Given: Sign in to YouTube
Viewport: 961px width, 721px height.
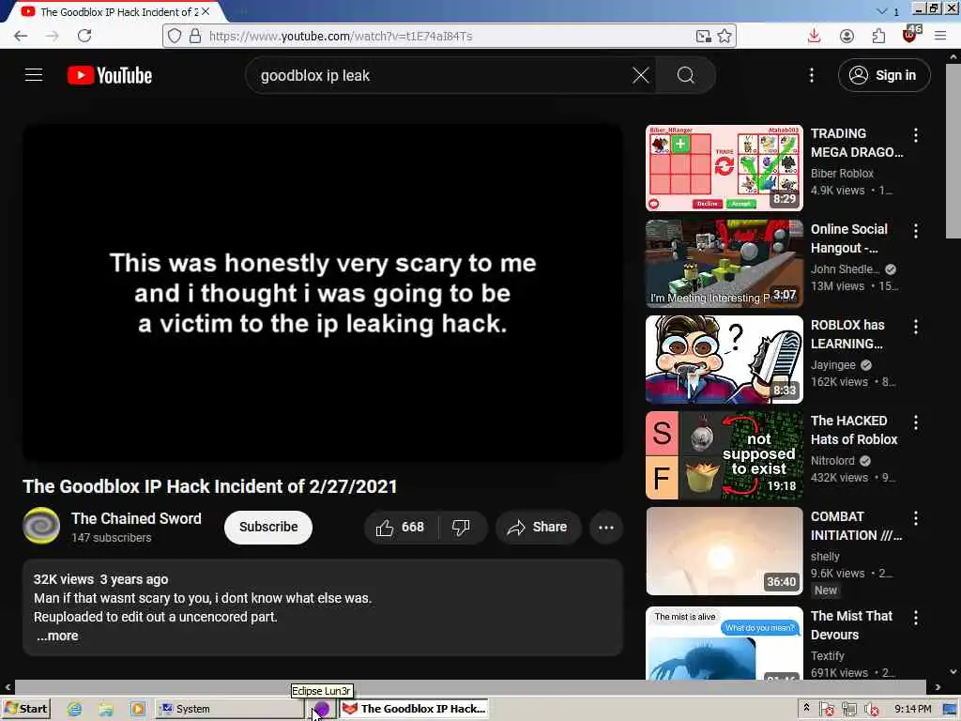Looking at the screenshot, I should (884, 75).
